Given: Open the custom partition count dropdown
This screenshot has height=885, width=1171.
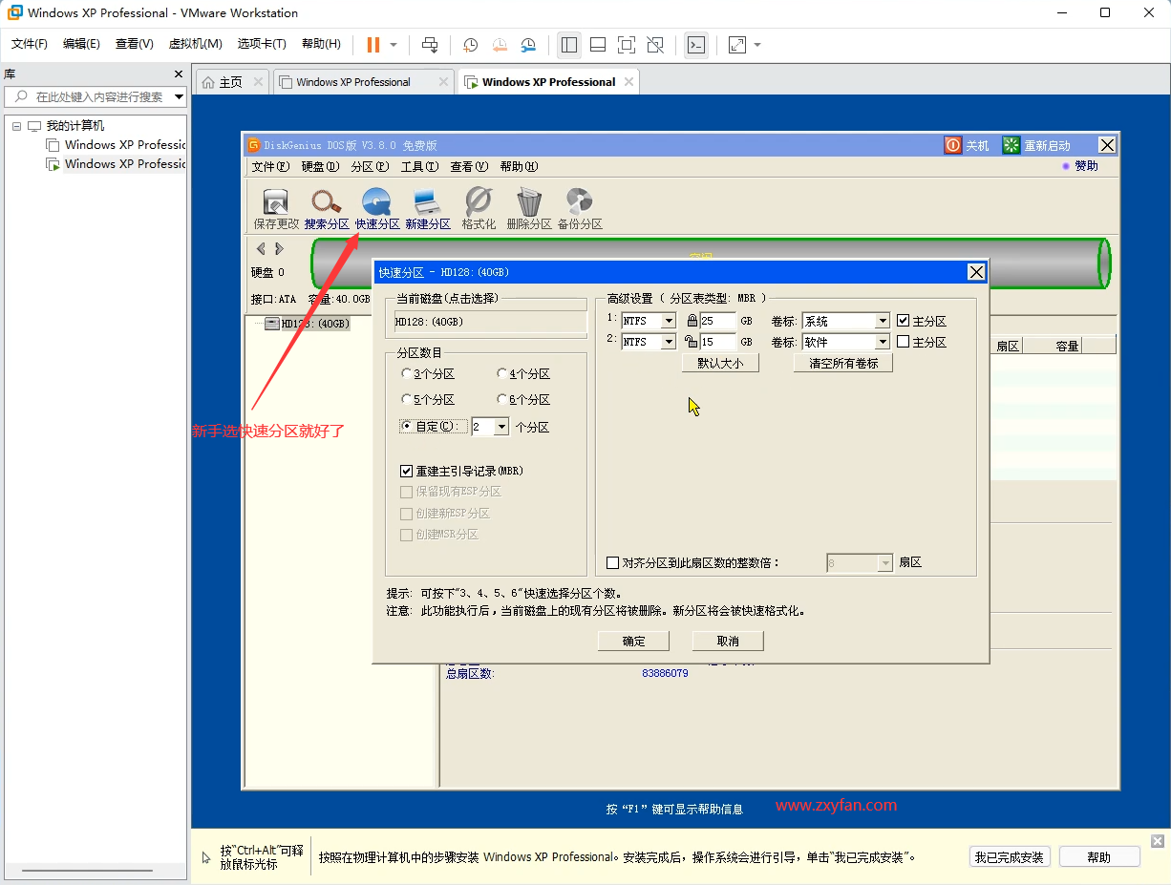Looking at the screenshot, I should tap(503, 426).
